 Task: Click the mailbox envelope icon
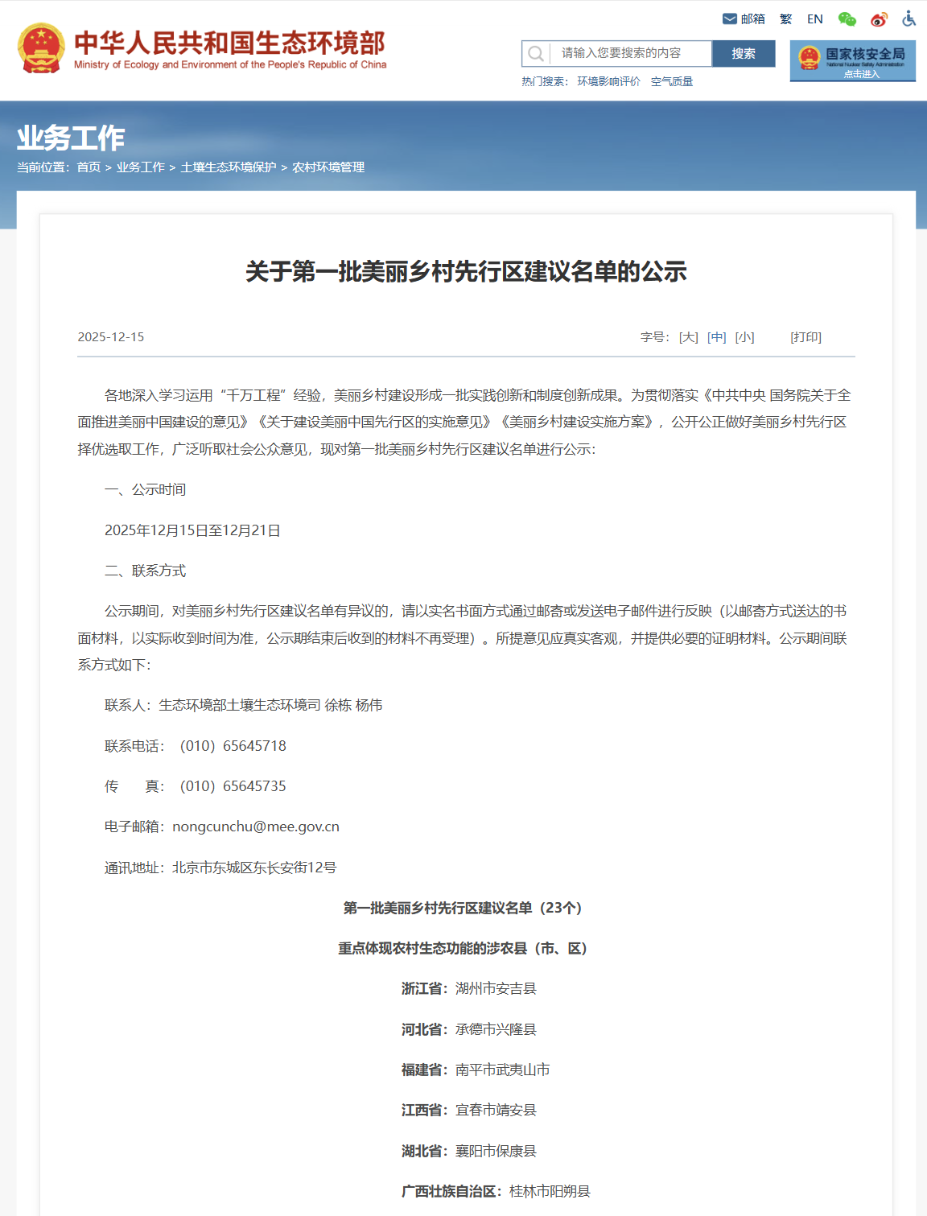(730, 19)
